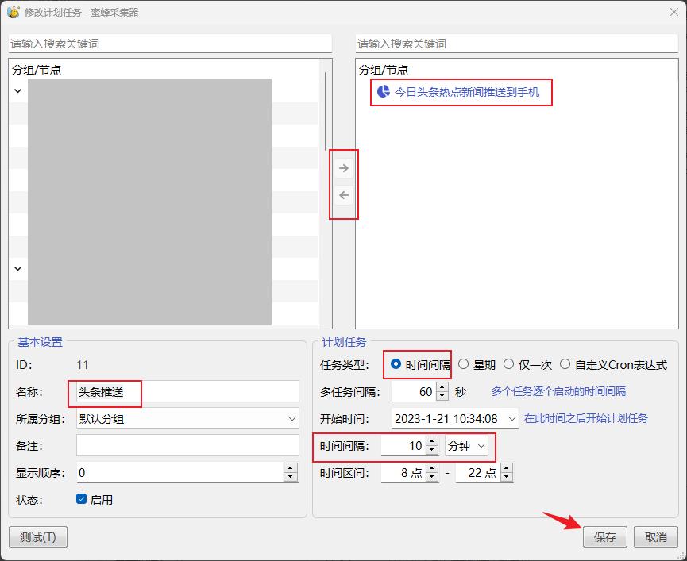Viewport: 687px width, 561px height.
Task: Decrease the 显示顺序 value
Action: click(290, 478)
